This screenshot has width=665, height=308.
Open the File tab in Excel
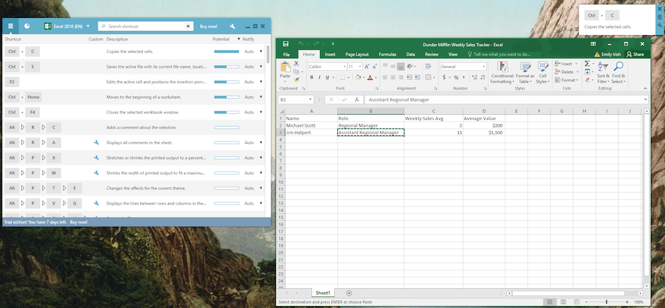click(x=287, y=54)
